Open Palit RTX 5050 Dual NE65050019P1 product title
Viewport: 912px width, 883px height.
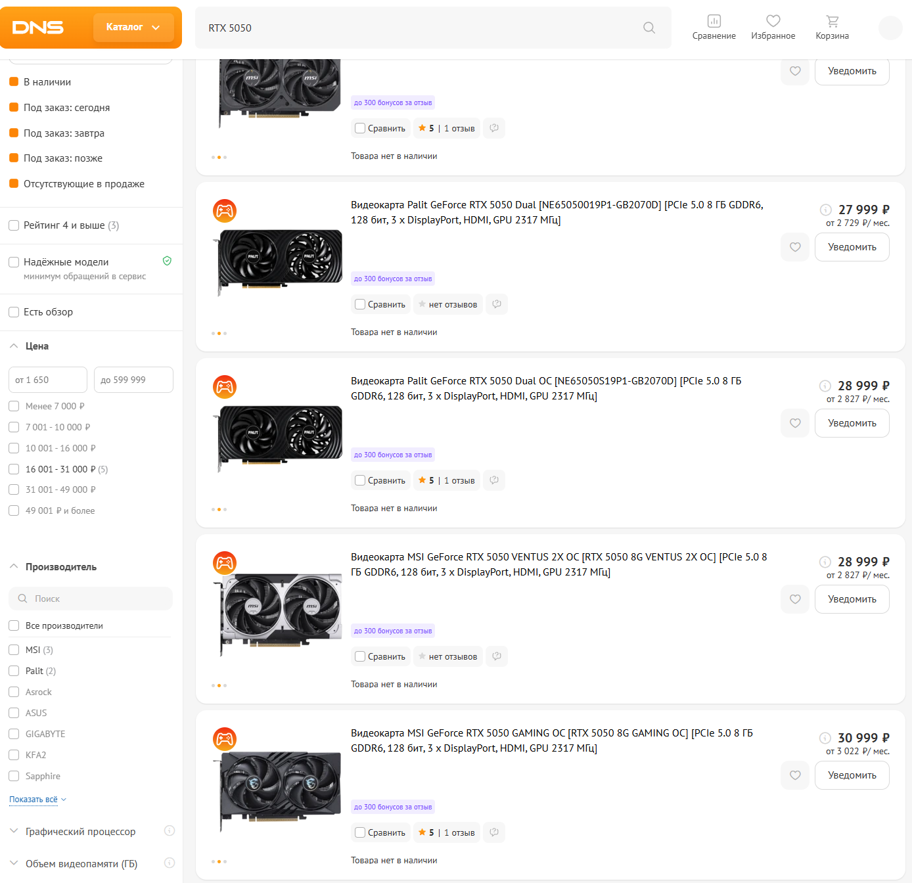point(557,212)
